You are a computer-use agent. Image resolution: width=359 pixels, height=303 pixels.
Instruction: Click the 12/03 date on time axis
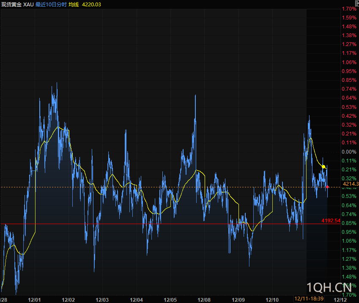coord(102,300)
